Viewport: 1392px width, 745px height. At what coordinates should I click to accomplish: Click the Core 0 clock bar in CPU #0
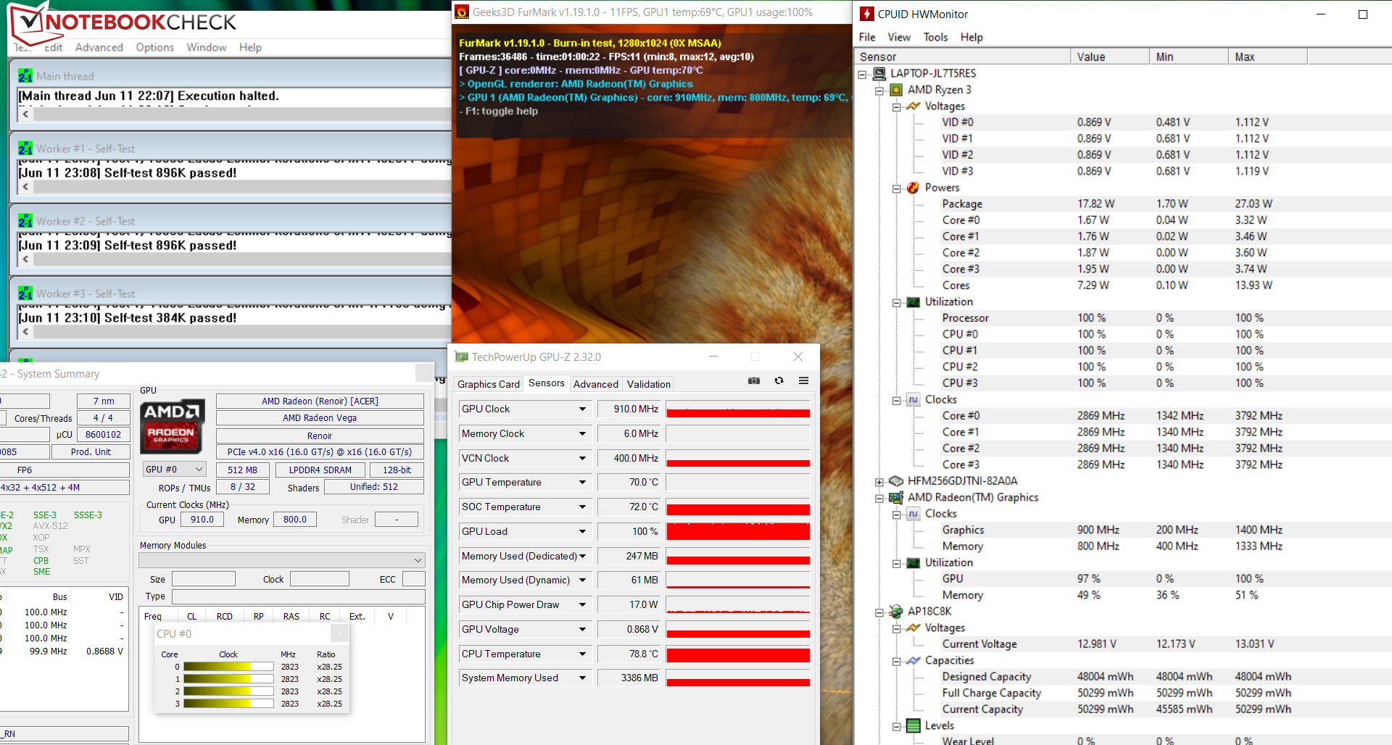pyautogui.click(x=229, y=667)
